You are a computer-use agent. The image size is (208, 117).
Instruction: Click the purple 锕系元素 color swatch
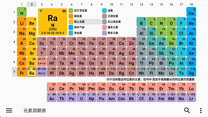click(104, 33)
